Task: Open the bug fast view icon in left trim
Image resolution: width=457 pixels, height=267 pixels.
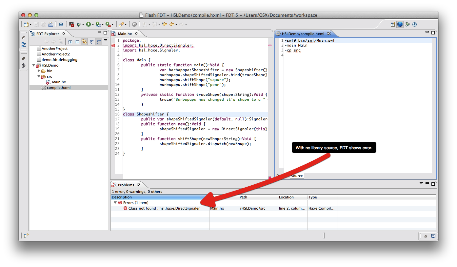Action: click(24, 65)
